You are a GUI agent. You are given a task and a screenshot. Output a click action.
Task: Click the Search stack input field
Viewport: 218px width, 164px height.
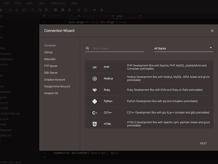[x=118, y=49]
